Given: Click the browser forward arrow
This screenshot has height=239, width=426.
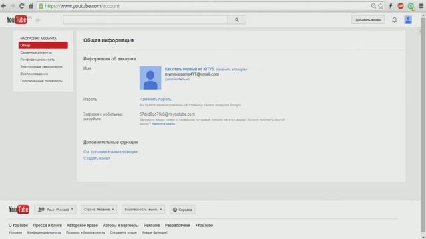Looking at the screenshot, I should pyautogui.click(x=13, y=6).
